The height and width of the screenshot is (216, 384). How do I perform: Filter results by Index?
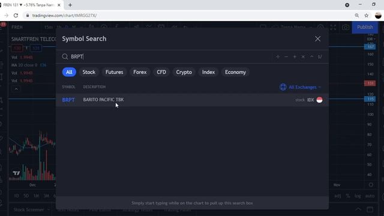tap(208, 72)
